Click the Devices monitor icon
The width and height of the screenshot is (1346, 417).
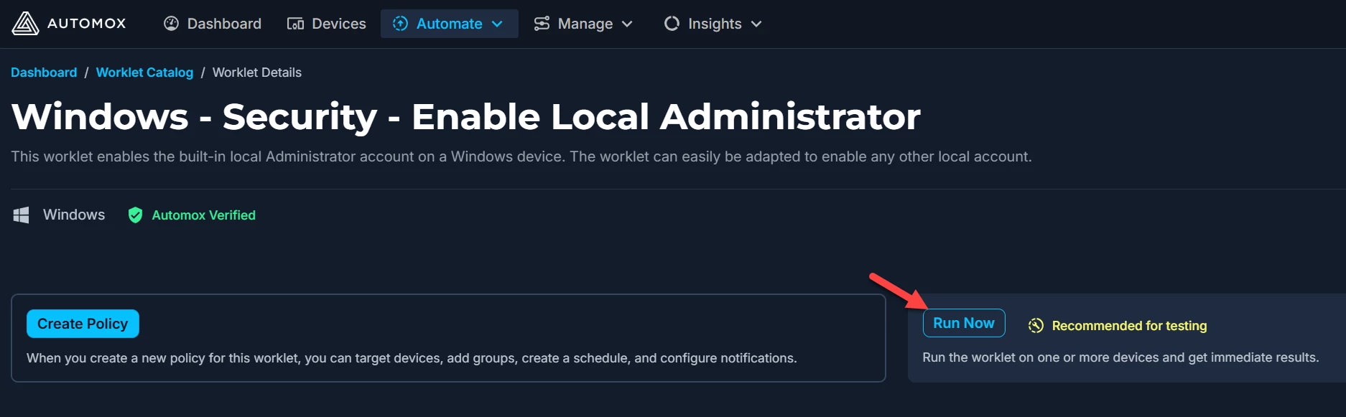295,24
